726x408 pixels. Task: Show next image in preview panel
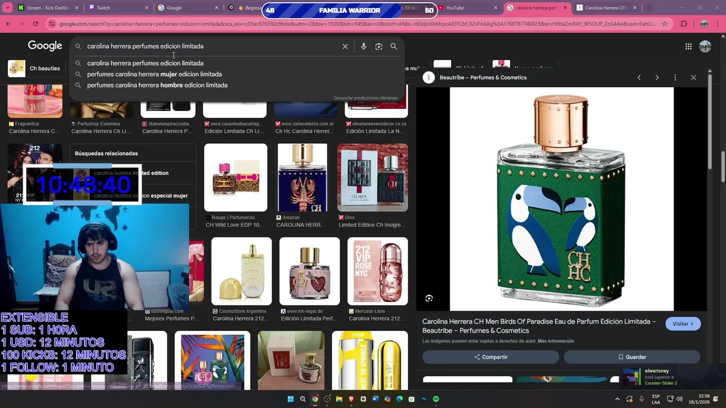pyautogui.click(x=657, y=78)
